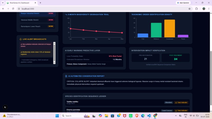This screenshot has height=119, width=212.
Task: Click Toxic Indicator badge on Channa row
Action: point(181,111)
